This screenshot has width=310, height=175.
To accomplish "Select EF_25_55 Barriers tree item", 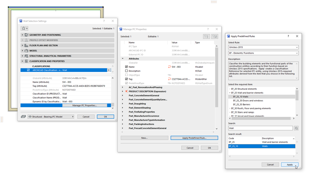I will (242, 105).
